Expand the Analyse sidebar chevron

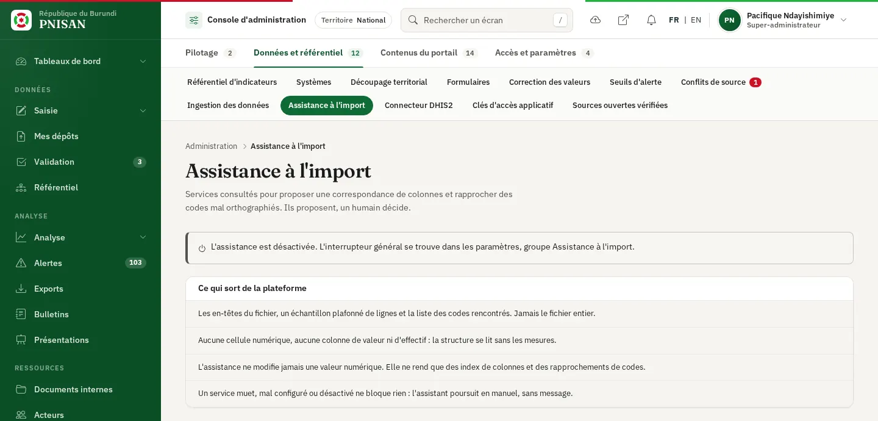pos(143,237)
